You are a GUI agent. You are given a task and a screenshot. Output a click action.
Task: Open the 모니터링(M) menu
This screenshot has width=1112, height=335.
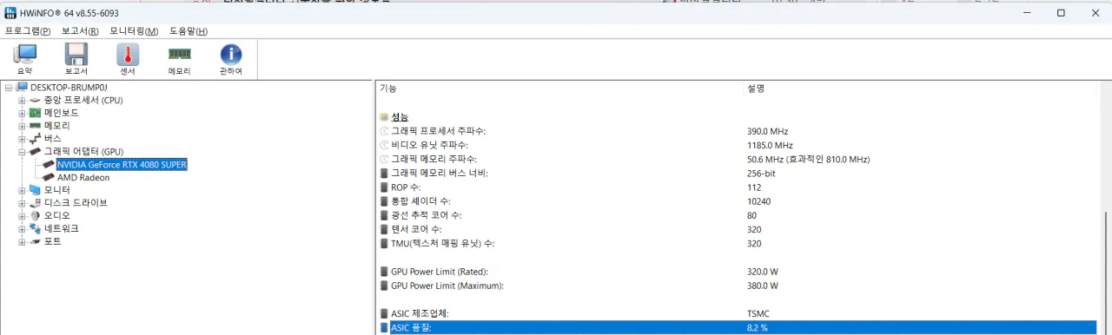pyautogui.click(x=134, y=31)
